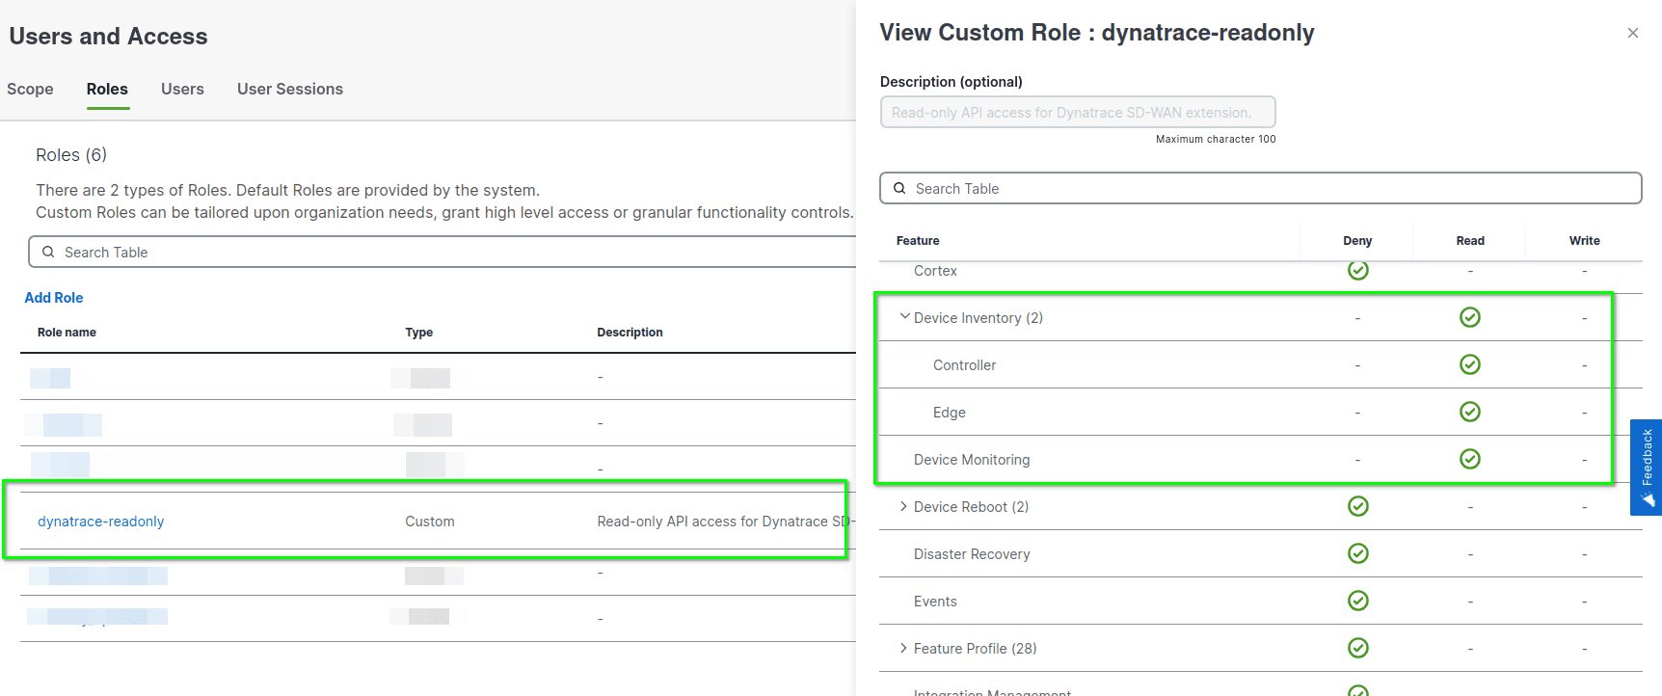Toggle Read permission for Controller
The height and width of the screenshot is (696, 1662).
1469,364
